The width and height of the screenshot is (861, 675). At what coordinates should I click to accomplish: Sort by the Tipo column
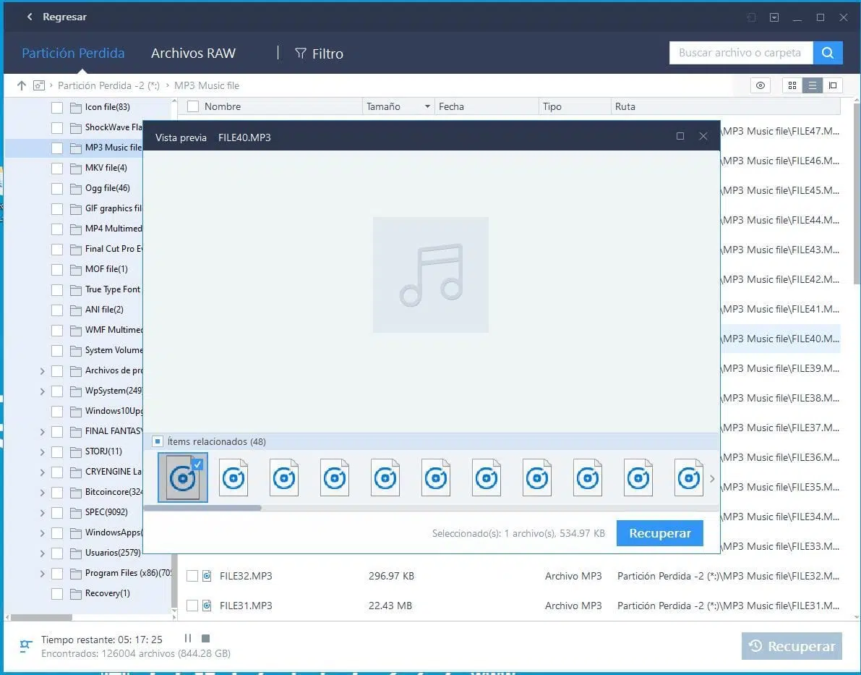552,106
